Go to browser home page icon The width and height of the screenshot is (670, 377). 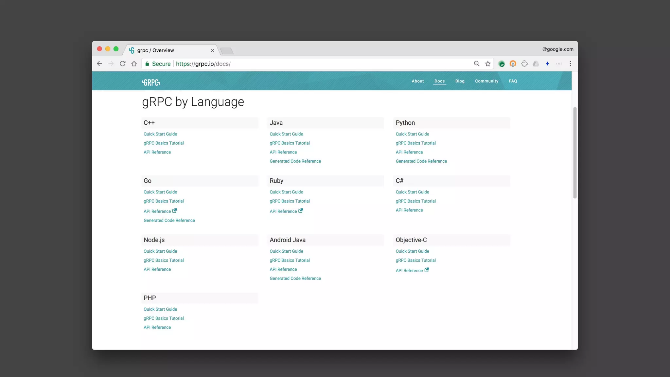[134, 64]
